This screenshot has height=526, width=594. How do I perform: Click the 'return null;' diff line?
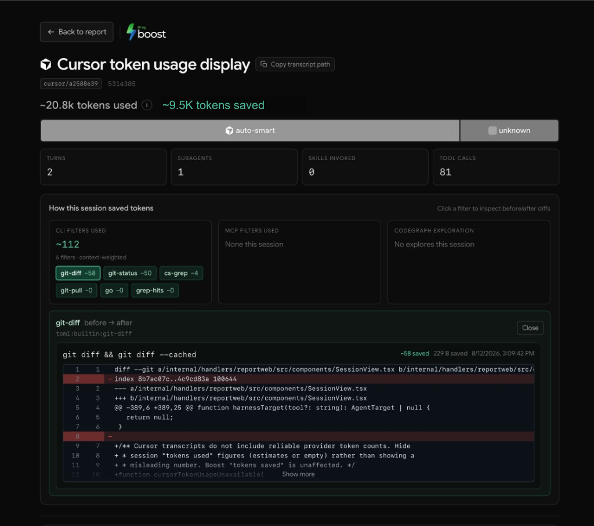tap(298, 418)
